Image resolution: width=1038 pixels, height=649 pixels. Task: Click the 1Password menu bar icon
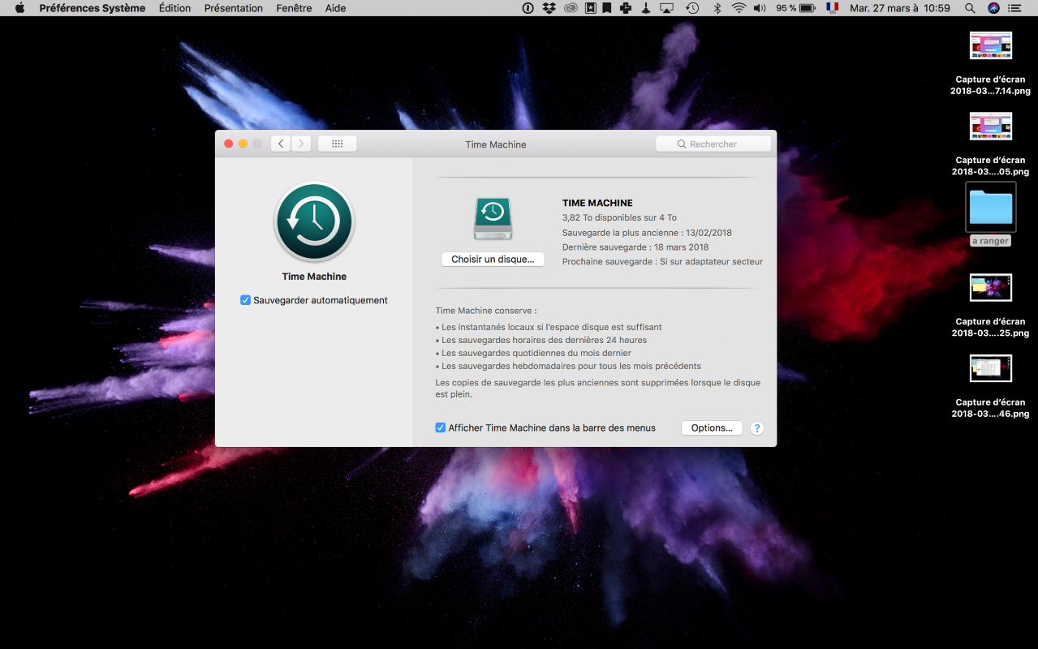tap(528, 8)
